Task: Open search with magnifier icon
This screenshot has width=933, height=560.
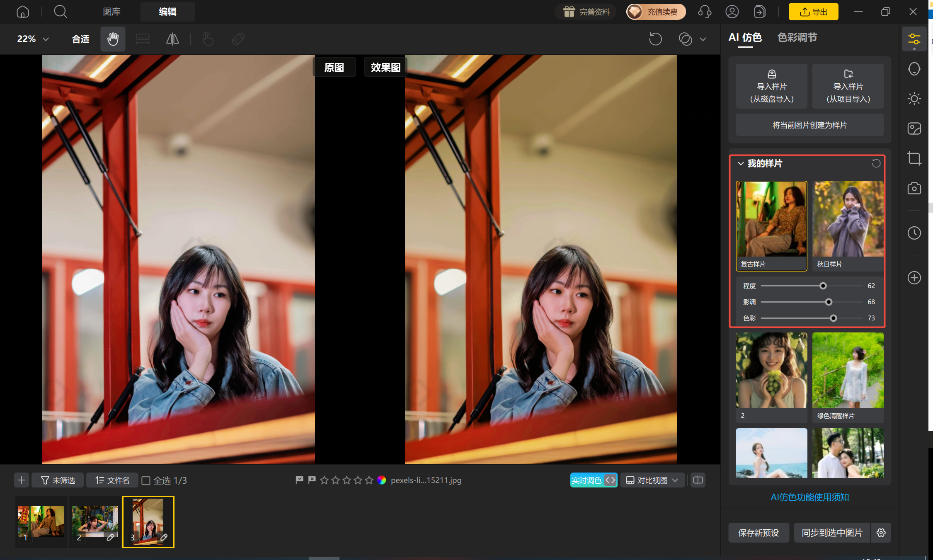Action: point(61,12)
